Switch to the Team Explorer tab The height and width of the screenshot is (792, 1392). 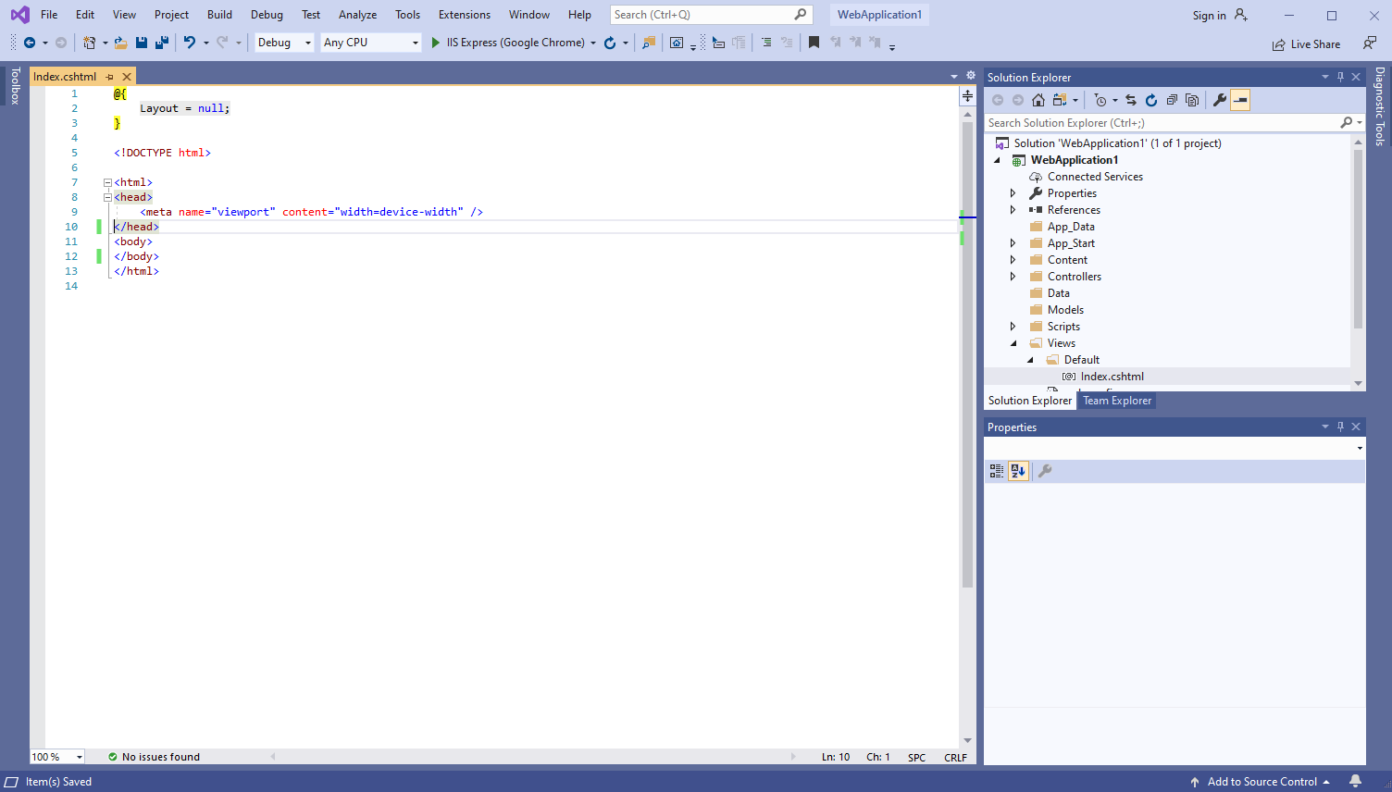pyautogui.click(x=1117, y=401)
